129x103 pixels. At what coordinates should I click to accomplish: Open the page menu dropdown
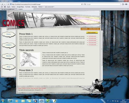[x=123, y=4]
